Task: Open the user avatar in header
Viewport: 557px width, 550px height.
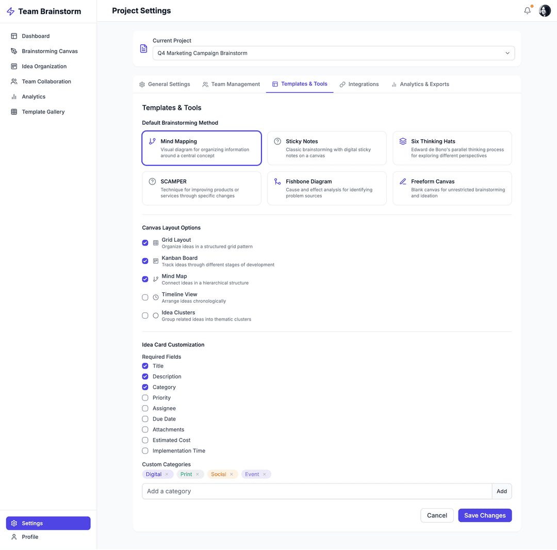Action: 545,11
